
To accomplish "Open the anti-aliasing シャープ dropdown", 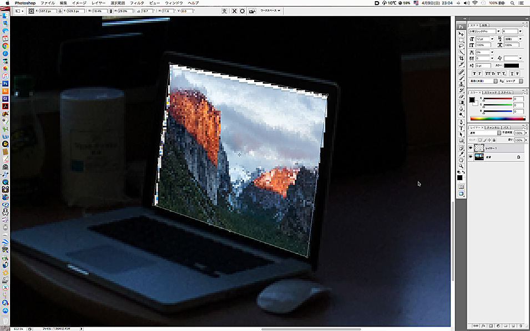I will [x=514, y=81].
